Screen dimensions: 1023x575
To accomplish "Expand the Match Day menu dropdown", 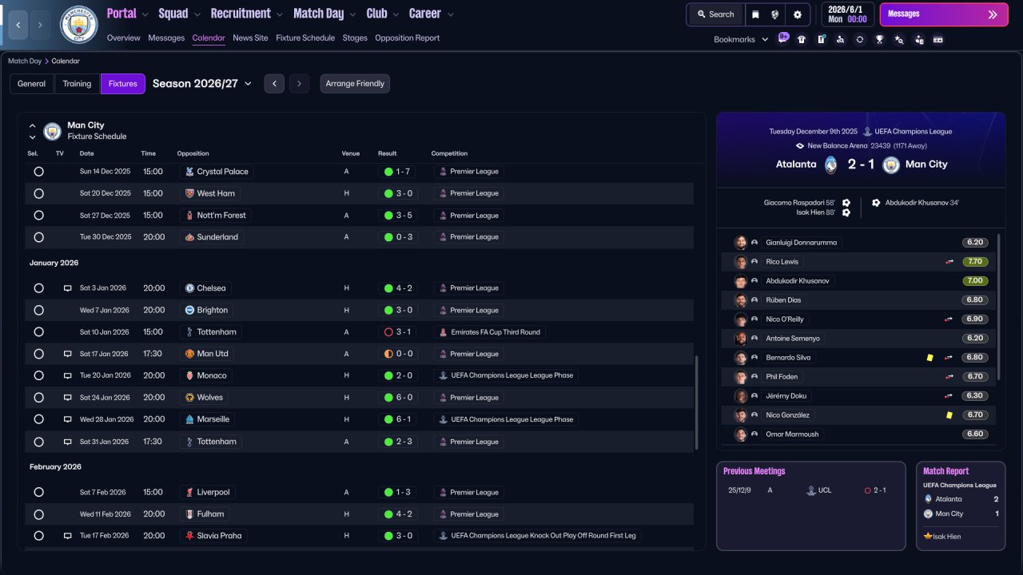I will [x=352, y=14].
